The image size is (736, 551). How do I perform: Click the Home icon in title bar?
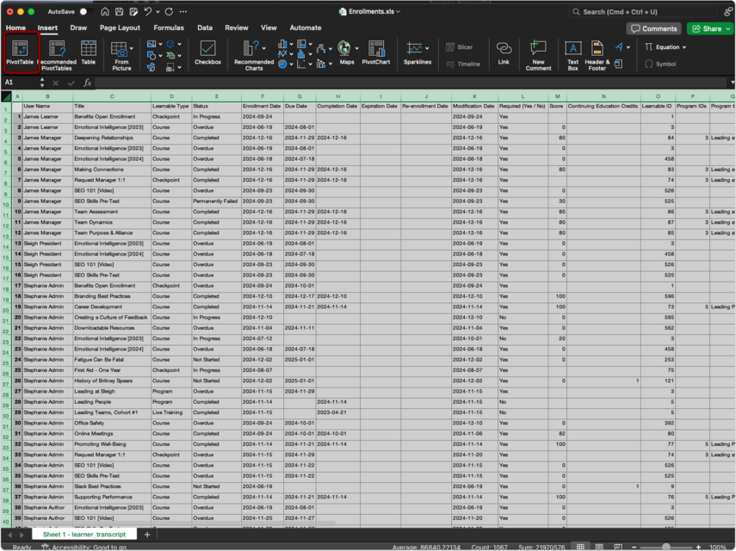point(105,12)
